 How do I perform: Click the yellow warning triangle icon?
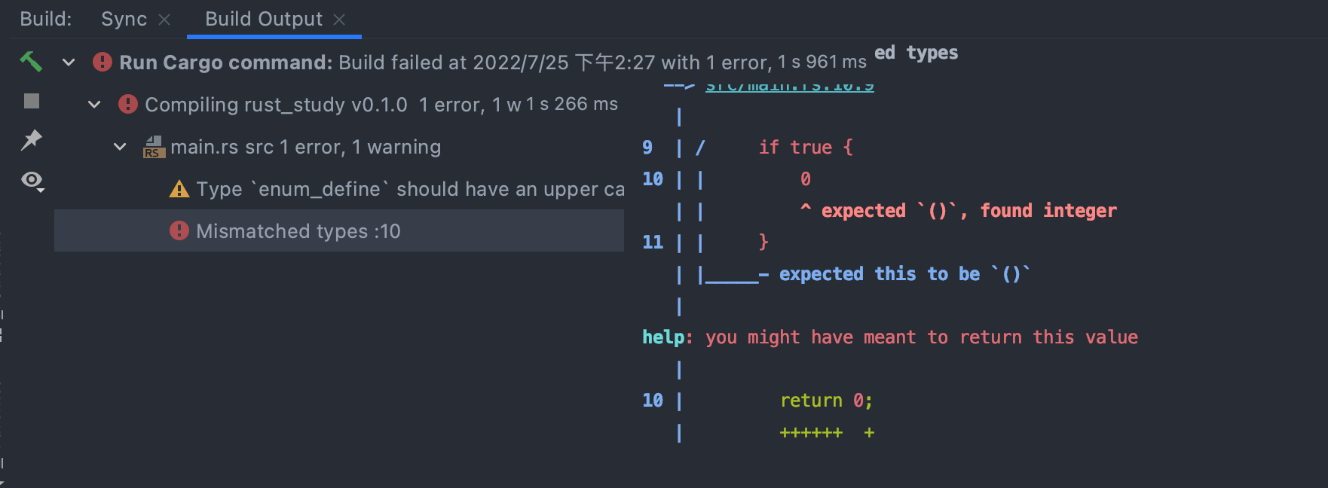tap(179, 189)
